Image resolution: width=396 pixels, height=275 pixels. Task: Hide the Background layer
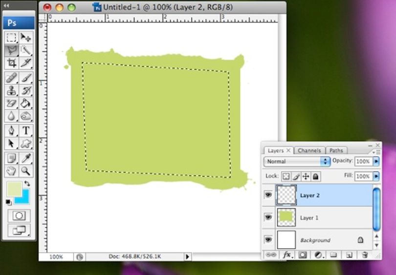coord(268,239)
